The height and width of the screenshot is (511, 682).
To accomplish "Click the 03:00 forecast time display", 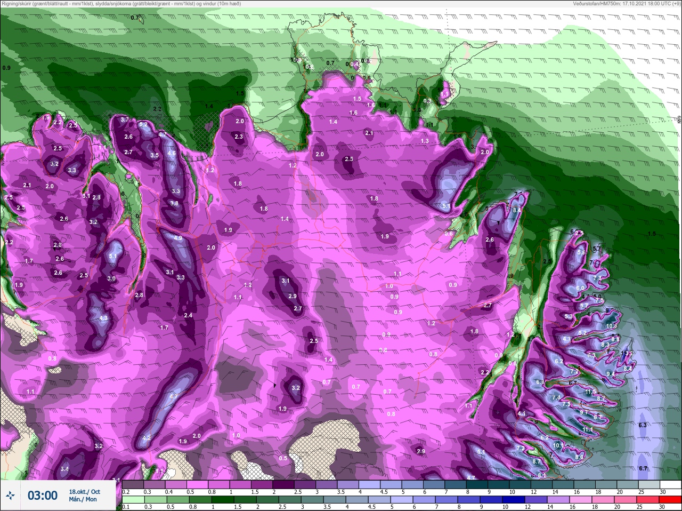I will [x=43, y=496].
